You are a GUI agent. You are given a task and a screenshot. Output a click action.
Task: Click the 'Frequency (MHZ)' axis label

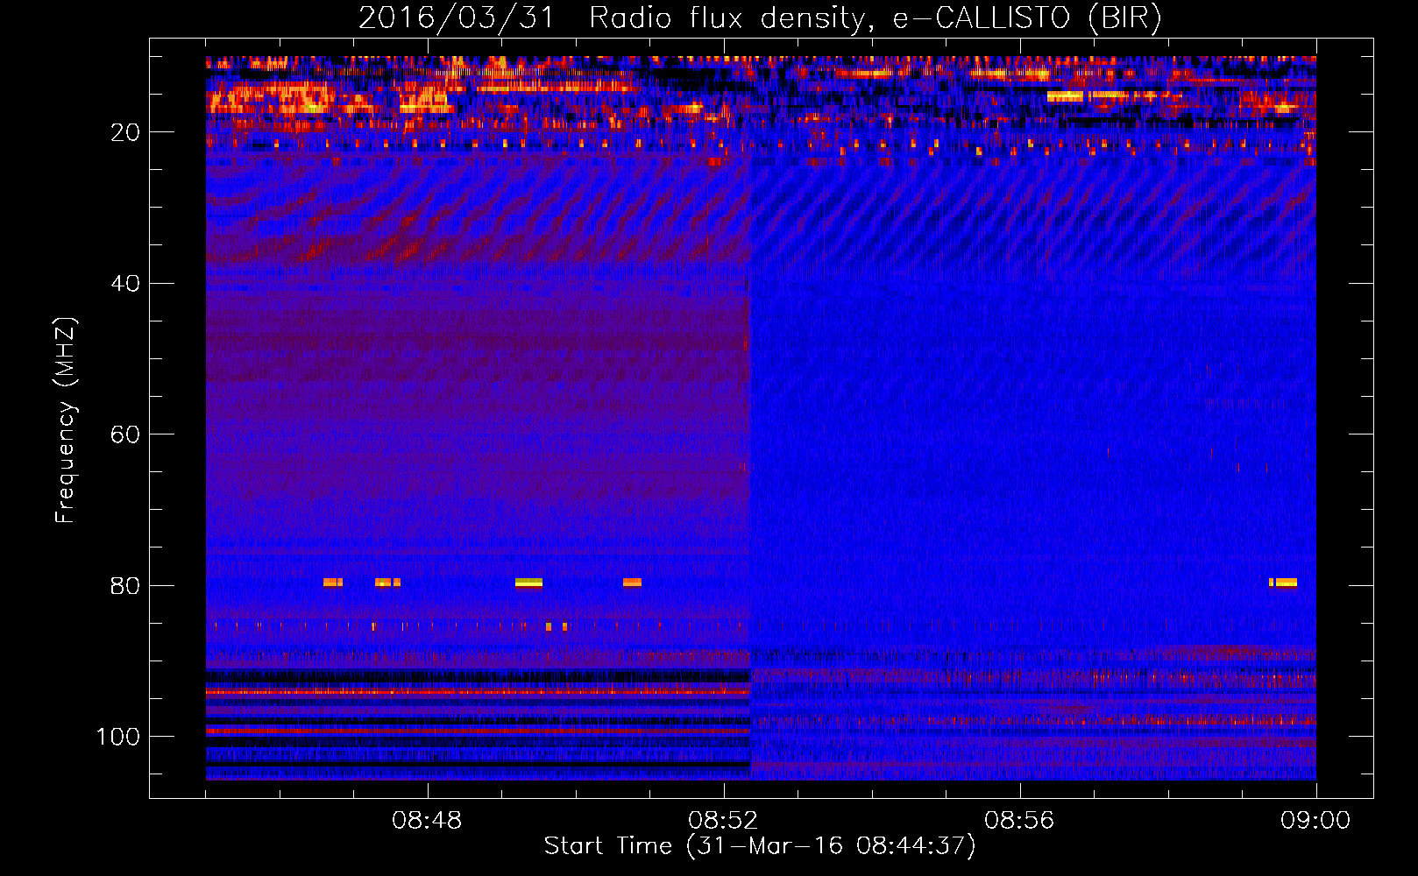tap(67, 420)
